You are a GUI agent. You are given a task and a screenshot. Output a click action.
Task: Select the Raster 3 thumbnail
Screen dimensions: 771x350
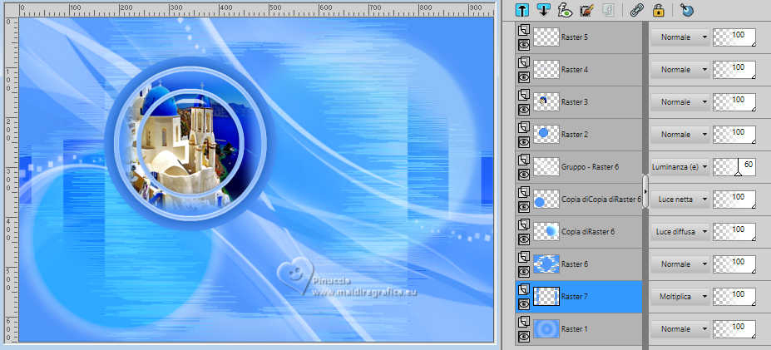click(546, 101)
